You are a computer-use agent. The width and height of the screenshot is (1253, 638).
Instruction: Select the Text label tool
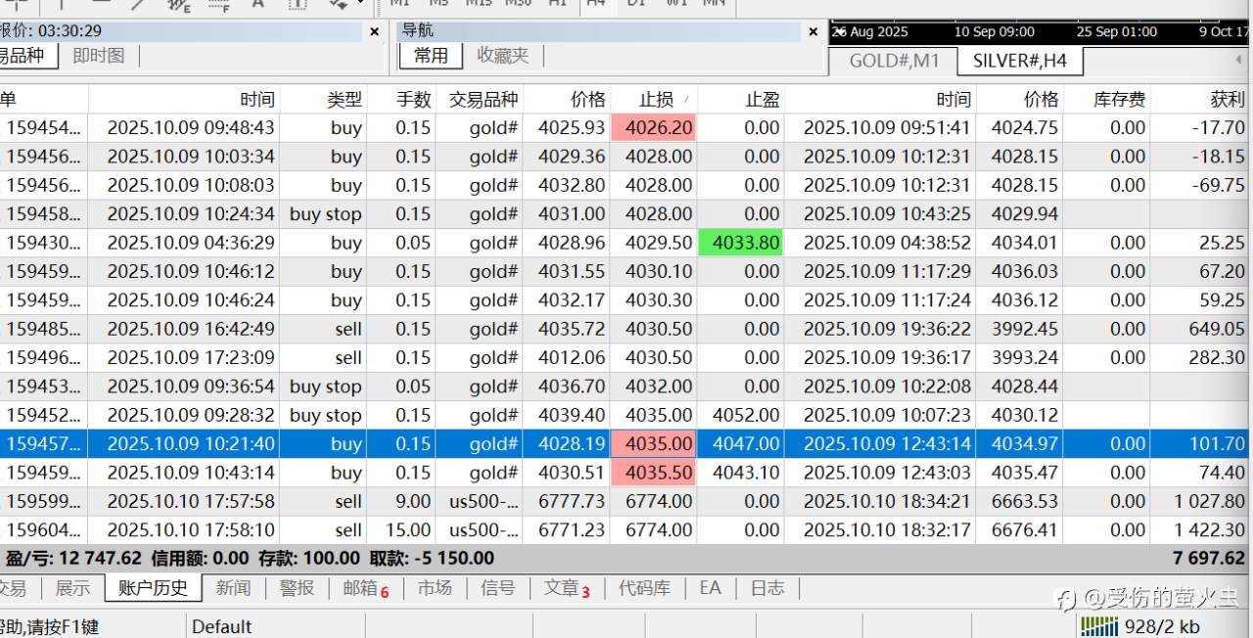[256, 7]
